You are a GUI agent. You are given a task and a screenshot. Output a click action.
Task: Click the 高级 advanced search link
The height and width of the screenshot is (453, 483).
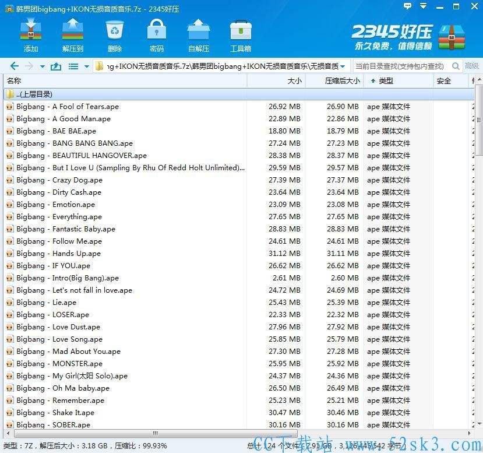[471, 66]
